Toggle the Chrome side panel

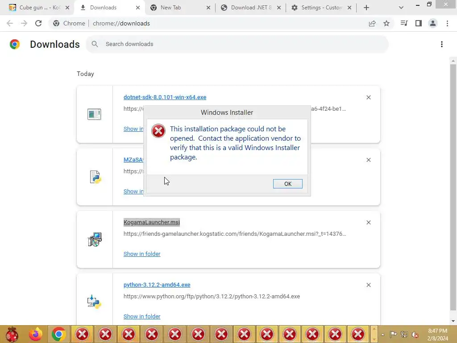[x=419, y=23]
